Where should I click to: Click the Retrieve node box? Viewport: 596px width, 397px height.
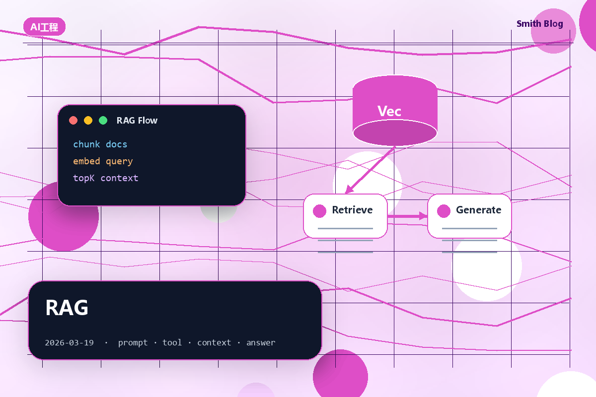pyautogui.click(x=345, y=216)
